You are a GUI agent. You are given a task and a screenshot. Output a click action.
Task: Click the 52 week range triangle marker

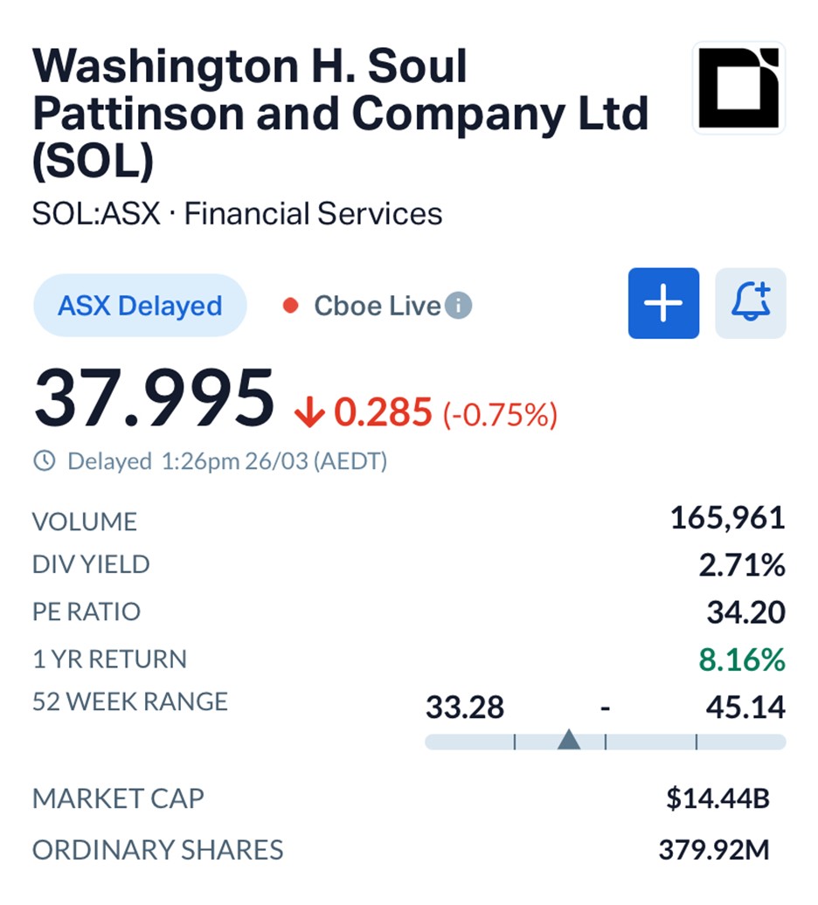569,740
